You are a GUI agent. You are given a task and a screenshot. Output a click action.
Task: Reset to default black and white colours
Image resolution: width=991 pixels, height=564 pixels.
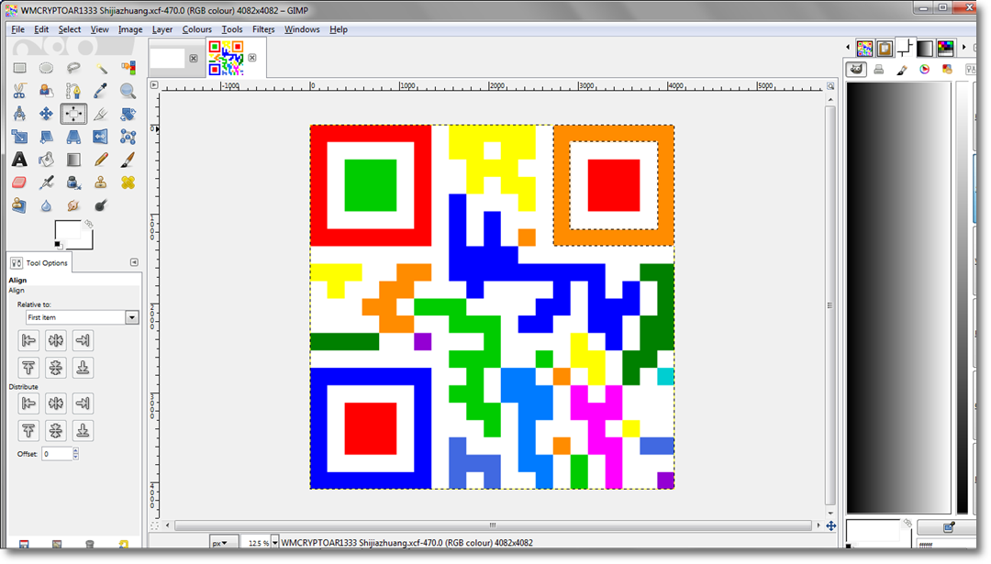coord(58,245)
